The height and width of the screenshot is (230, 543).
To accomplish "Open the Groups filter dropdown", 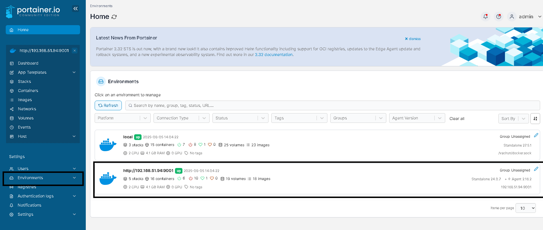I will click(358, 118).
